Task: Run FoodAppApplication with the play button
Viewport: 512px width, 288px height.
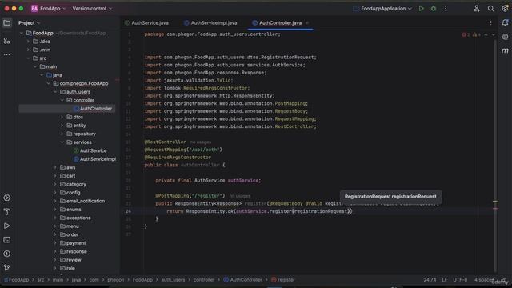Action: click(x=422, y=9)
